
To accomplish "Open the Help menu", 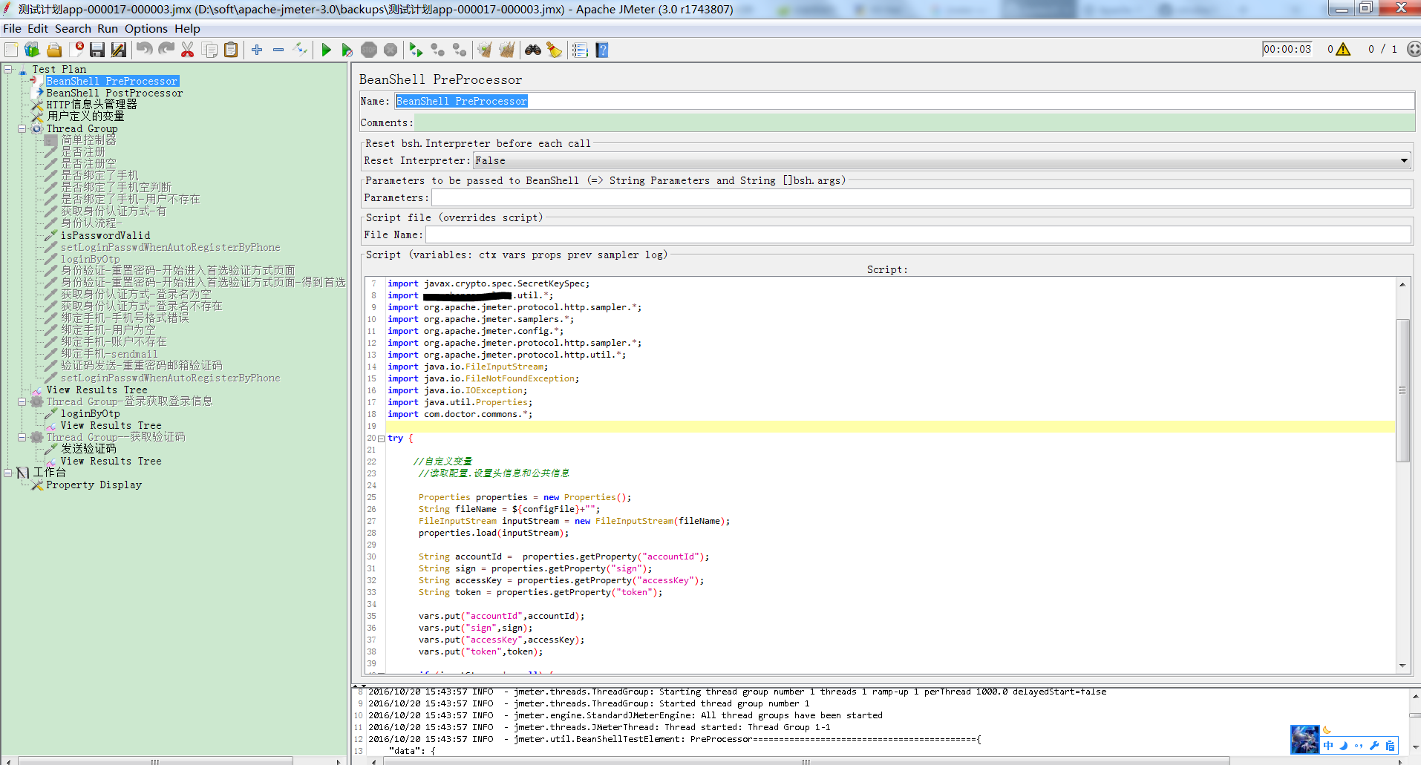I will point(187,28).
